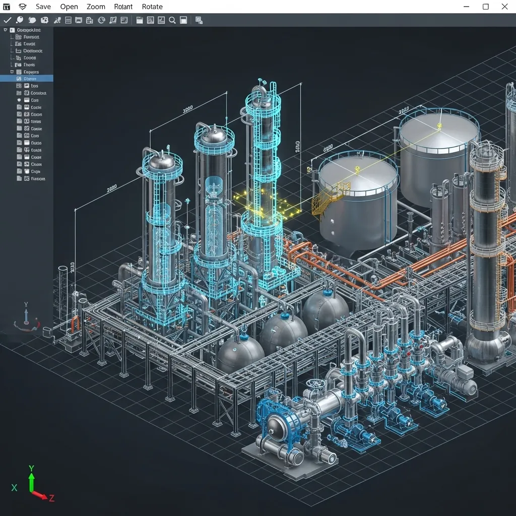The image size is (516, 516).
Task: Select the running figure toolbar icon
Action: [57, 20]
